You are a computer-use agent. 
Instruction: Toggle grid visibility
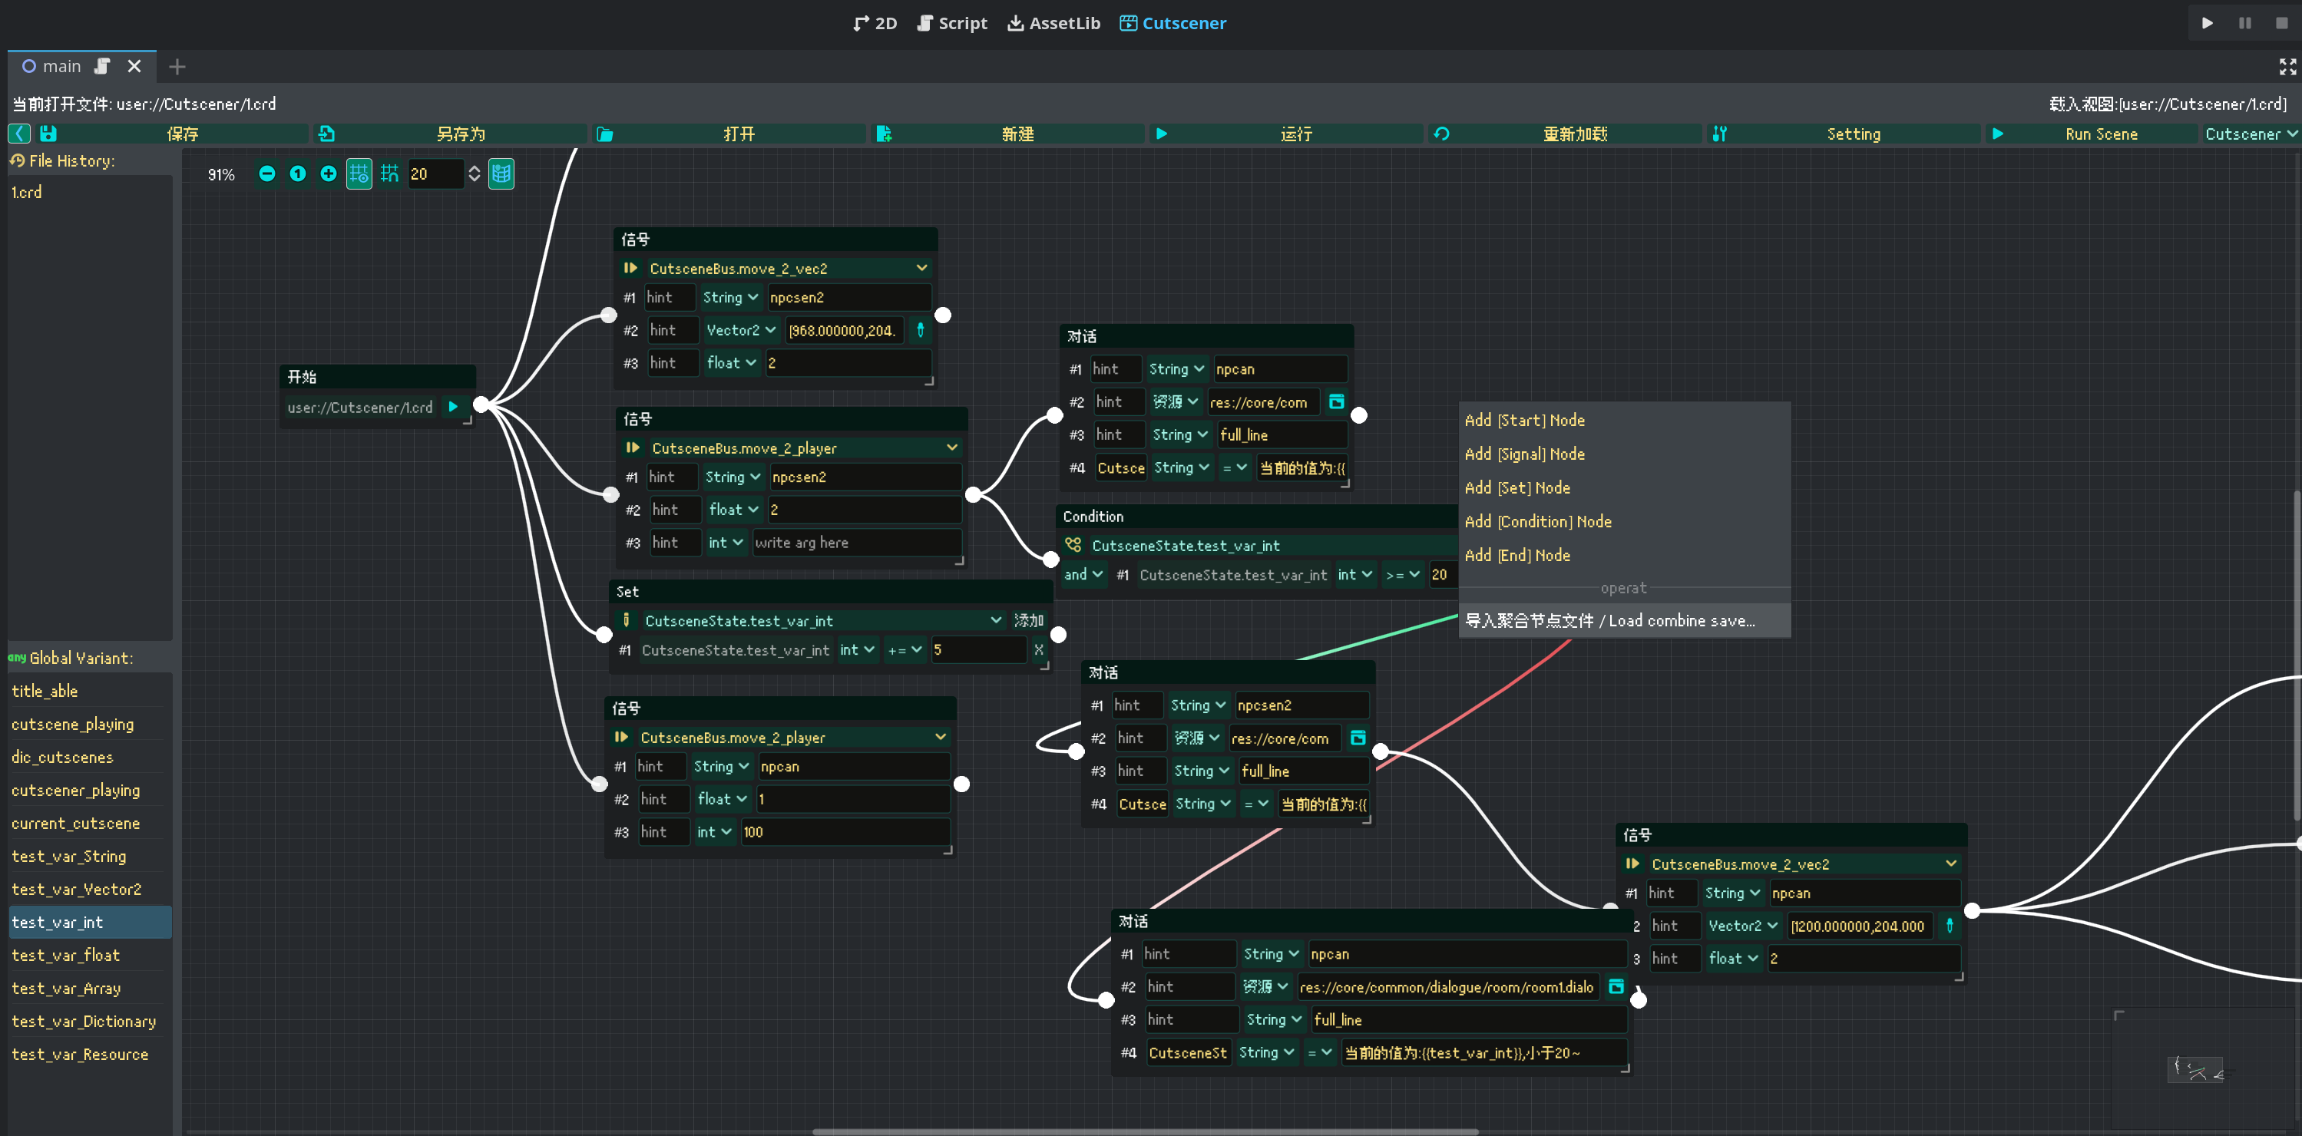[359, 173]
